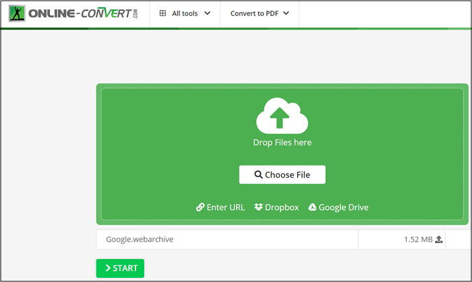Click the Dropbox logo icon

tap(258, 207)
